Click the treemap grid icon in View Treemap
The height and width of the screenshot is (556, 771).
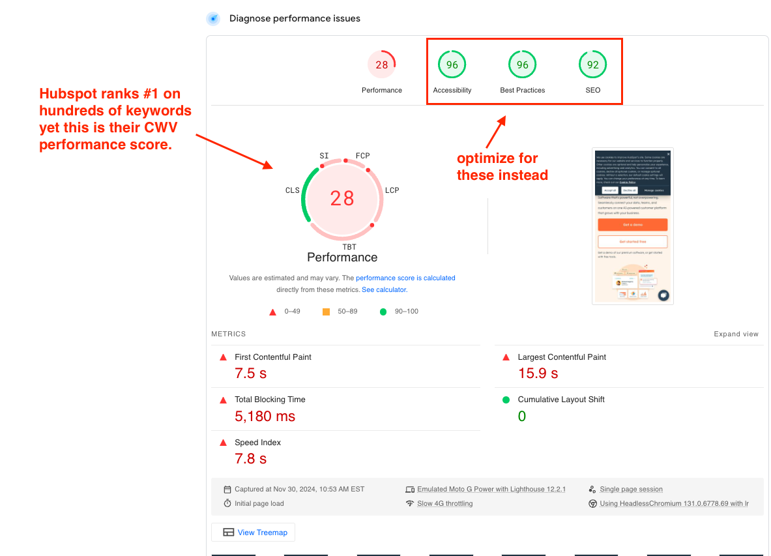[x=228, y=533]
